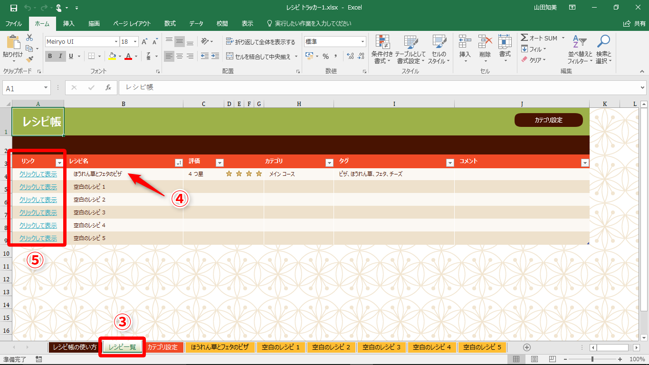Screen dimensions: 649x365
Task: Toggle Italic formatting
Action: tap(60, 56)
